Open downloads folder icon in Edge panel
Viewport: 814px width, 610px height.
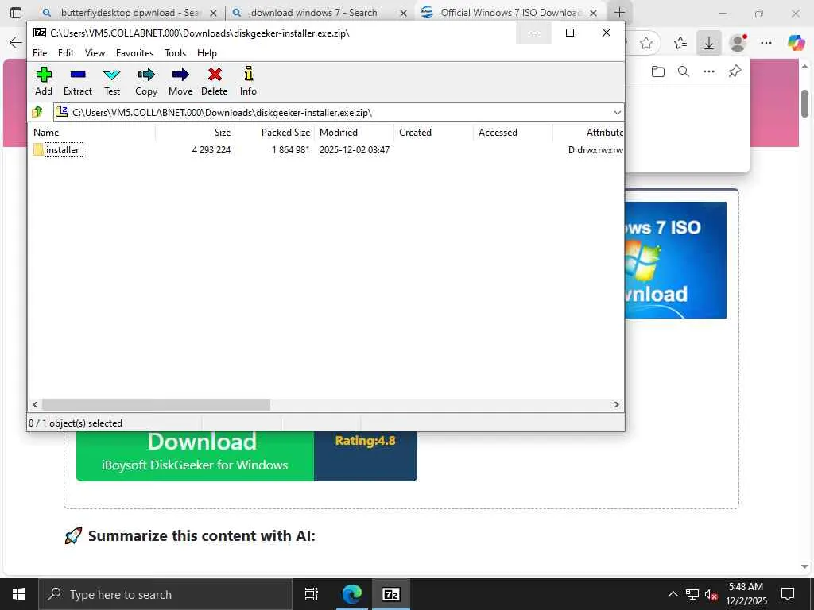657,71
